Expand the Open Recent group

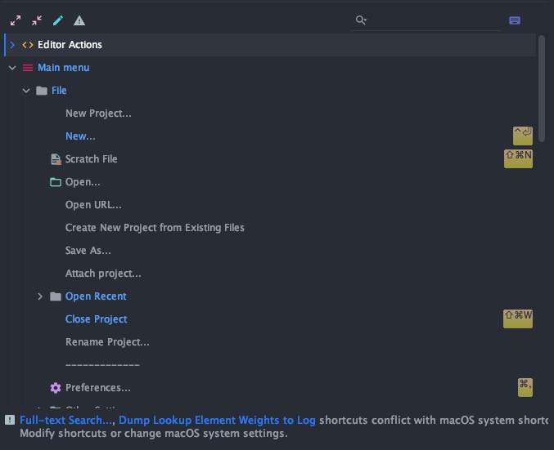40,296
